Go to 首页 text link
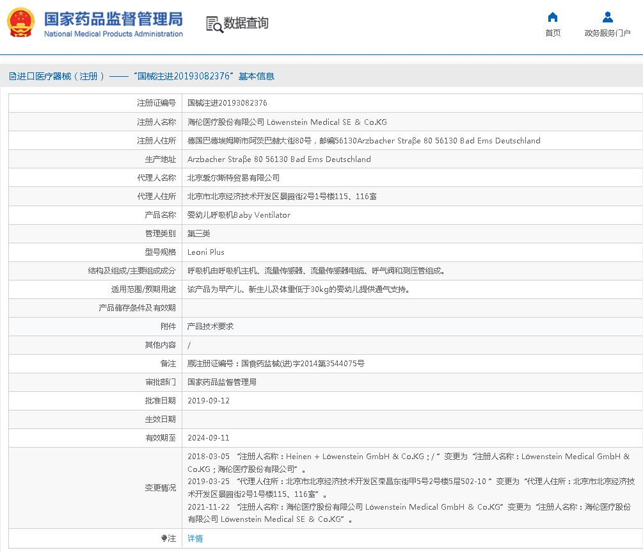The height and width of the screenshot is (552, 643). point(553,33)
